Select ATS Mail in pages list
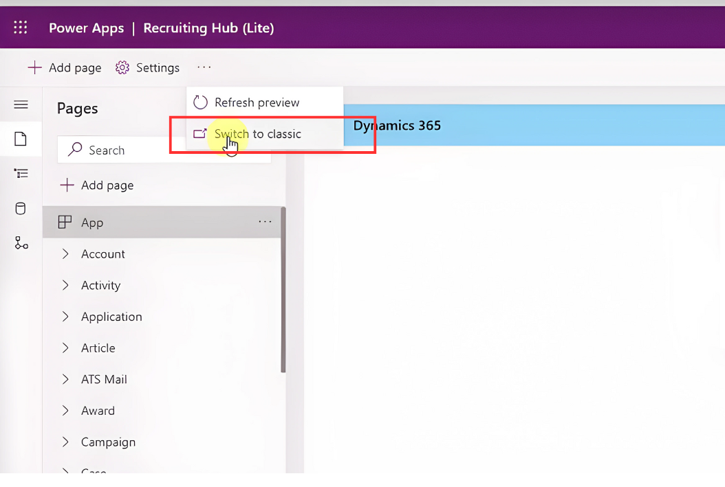The width and height of the screenshot is (725, 487). 104,379
